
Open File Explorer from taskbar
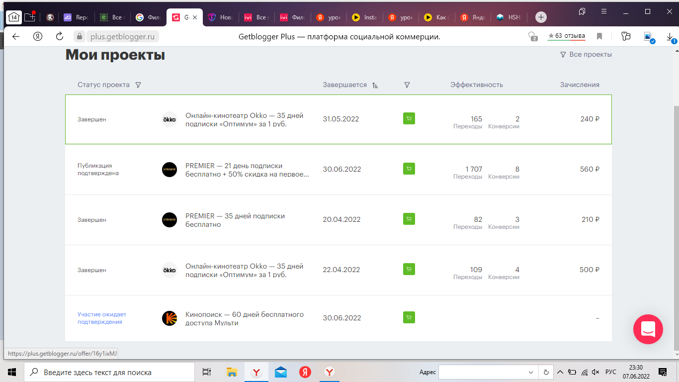pyautogui.click(x=232, y=372)
